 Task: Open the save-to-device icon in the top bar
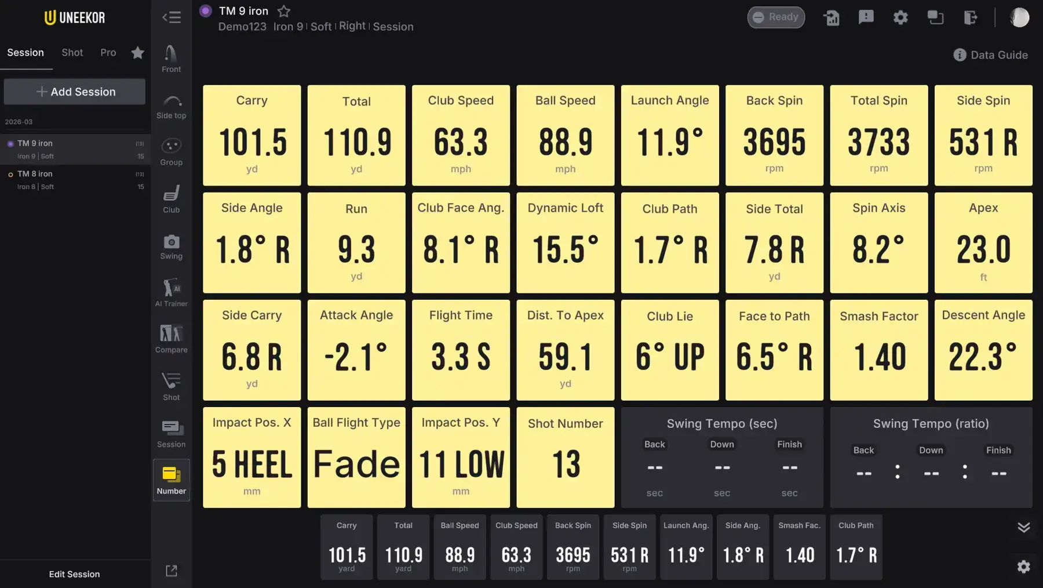point(832,17)
